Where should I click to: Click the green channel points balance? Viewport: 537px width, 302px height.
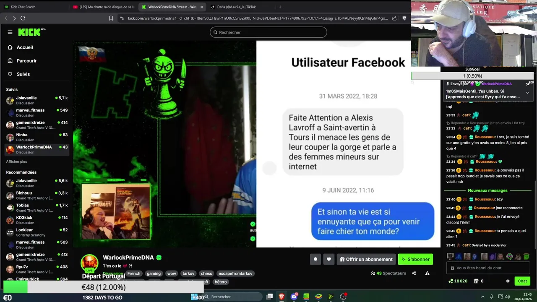click(458, 281)
